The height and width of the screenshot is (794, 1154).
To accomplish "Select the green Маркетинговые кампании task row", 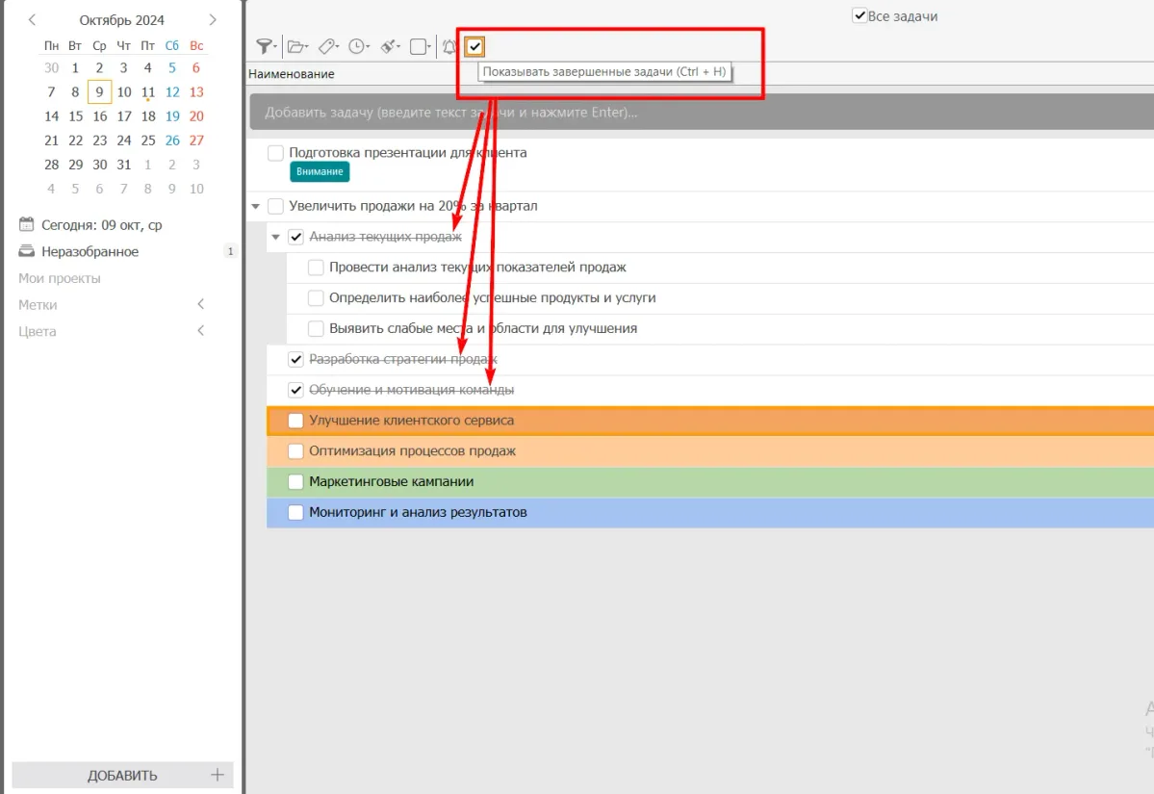I will [674, 482].
